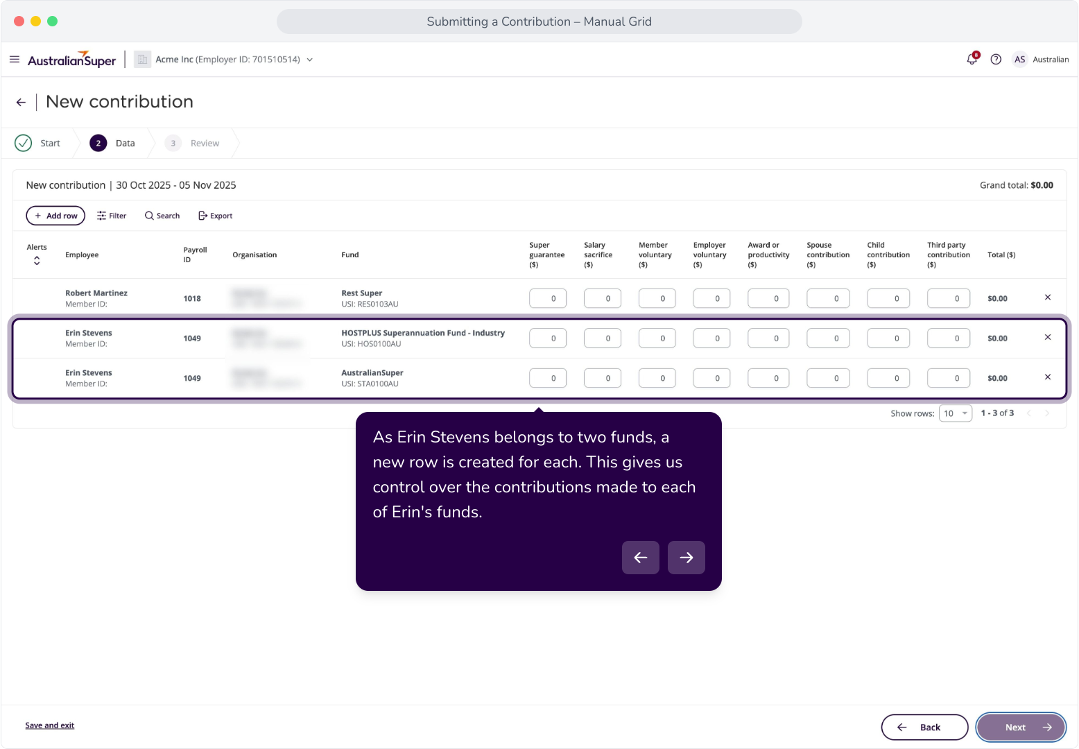This screenshot has width=1079, height=749.
Task: Click Employer voluntary field for Robert Martinez
Action: pyautogui.click(x=712, y=298)
